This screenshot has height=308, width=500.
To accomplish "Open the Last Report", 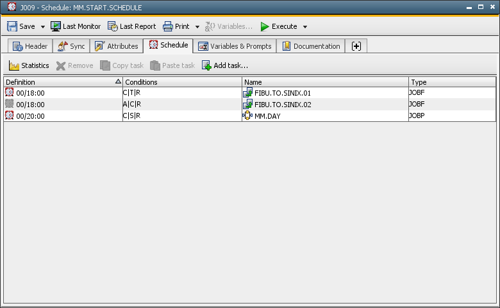I will pos(131,26).
